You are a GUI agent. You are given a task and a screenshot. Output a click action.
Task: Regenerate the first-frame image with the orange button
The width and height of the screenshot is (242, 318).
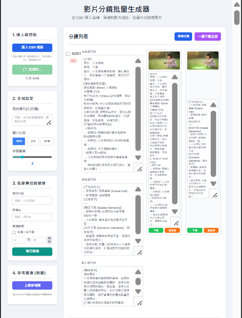tap(173, 230)
